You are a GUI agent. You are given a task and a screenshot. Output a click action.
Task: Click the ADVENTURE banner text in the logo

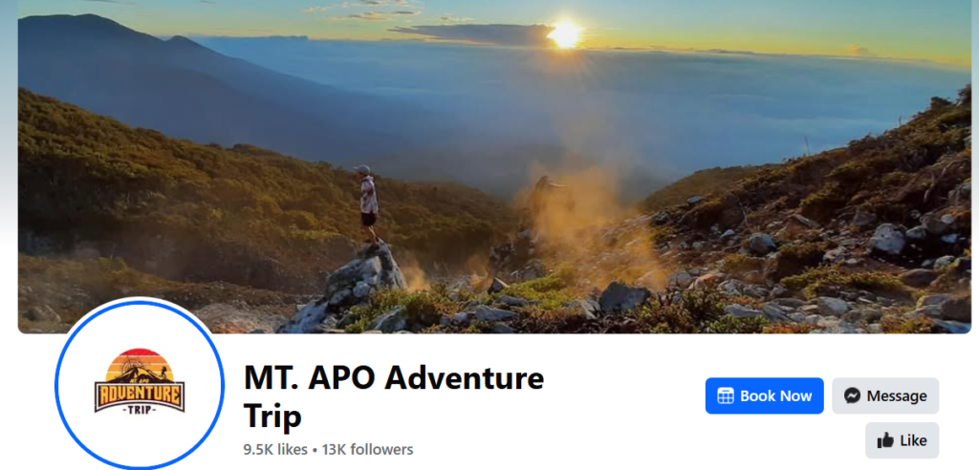point(140,395)
